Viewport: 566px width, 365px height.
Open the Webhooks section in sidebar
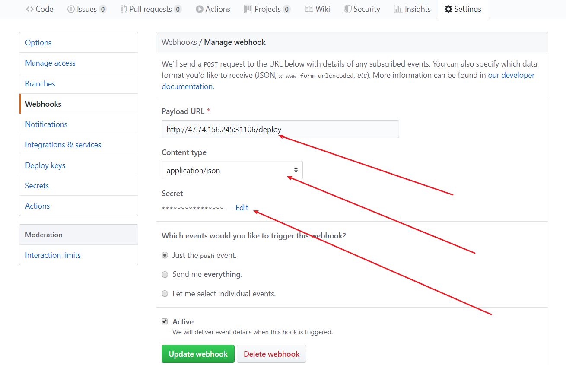coord(43,104)
